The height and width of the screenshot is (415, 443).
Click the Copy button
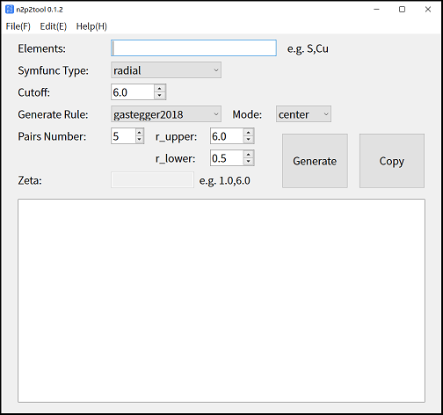[x=392, y=161]
